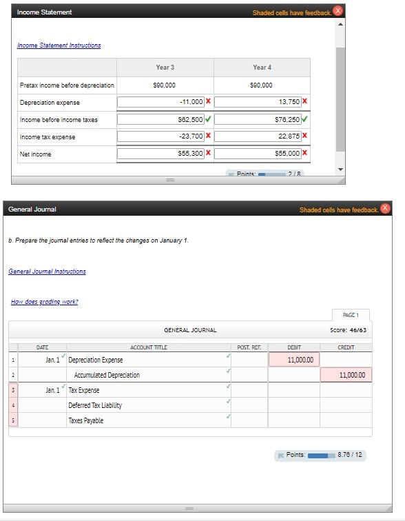Open Income Statement Instructions link
Viewport: 405px width, 521px height.
click(59, 45)
